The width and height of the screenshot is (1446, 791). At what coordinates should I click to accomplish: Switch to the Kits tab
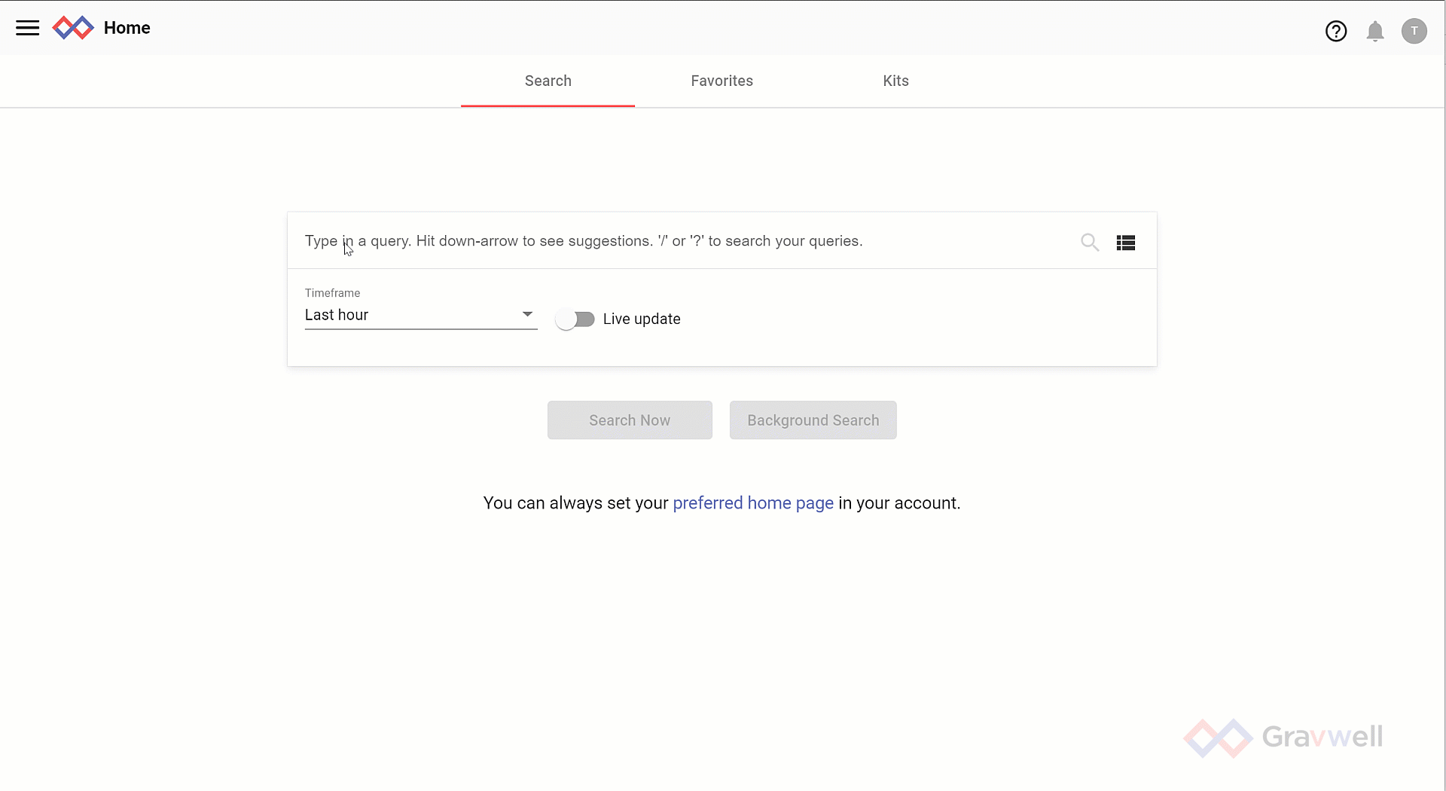[895, 81]
